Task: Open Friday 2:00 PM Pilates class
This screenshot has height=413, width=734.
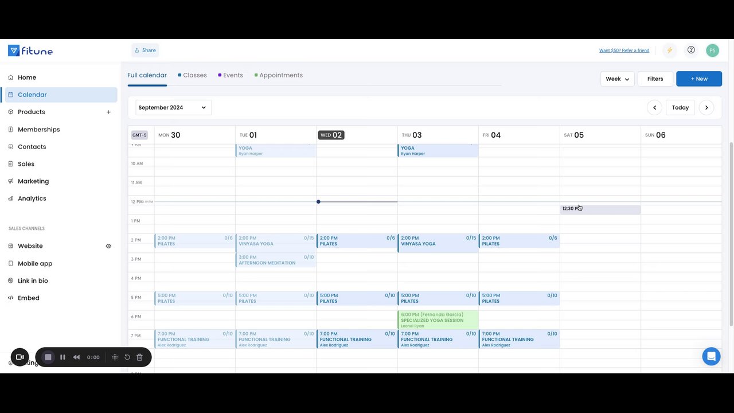Action: [x=519, y=241]
